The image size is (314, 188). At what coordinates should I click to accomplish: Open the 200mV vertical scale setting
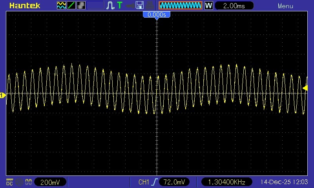50,182
